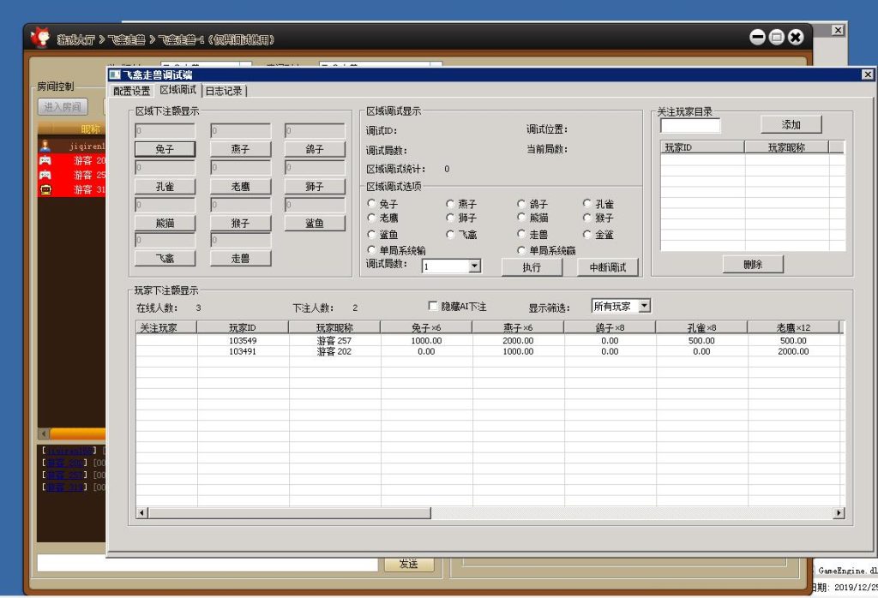Select the 单局系统赢 radio option
The height and width of the screenshot is (598, 878).
[x=521, y=250]
